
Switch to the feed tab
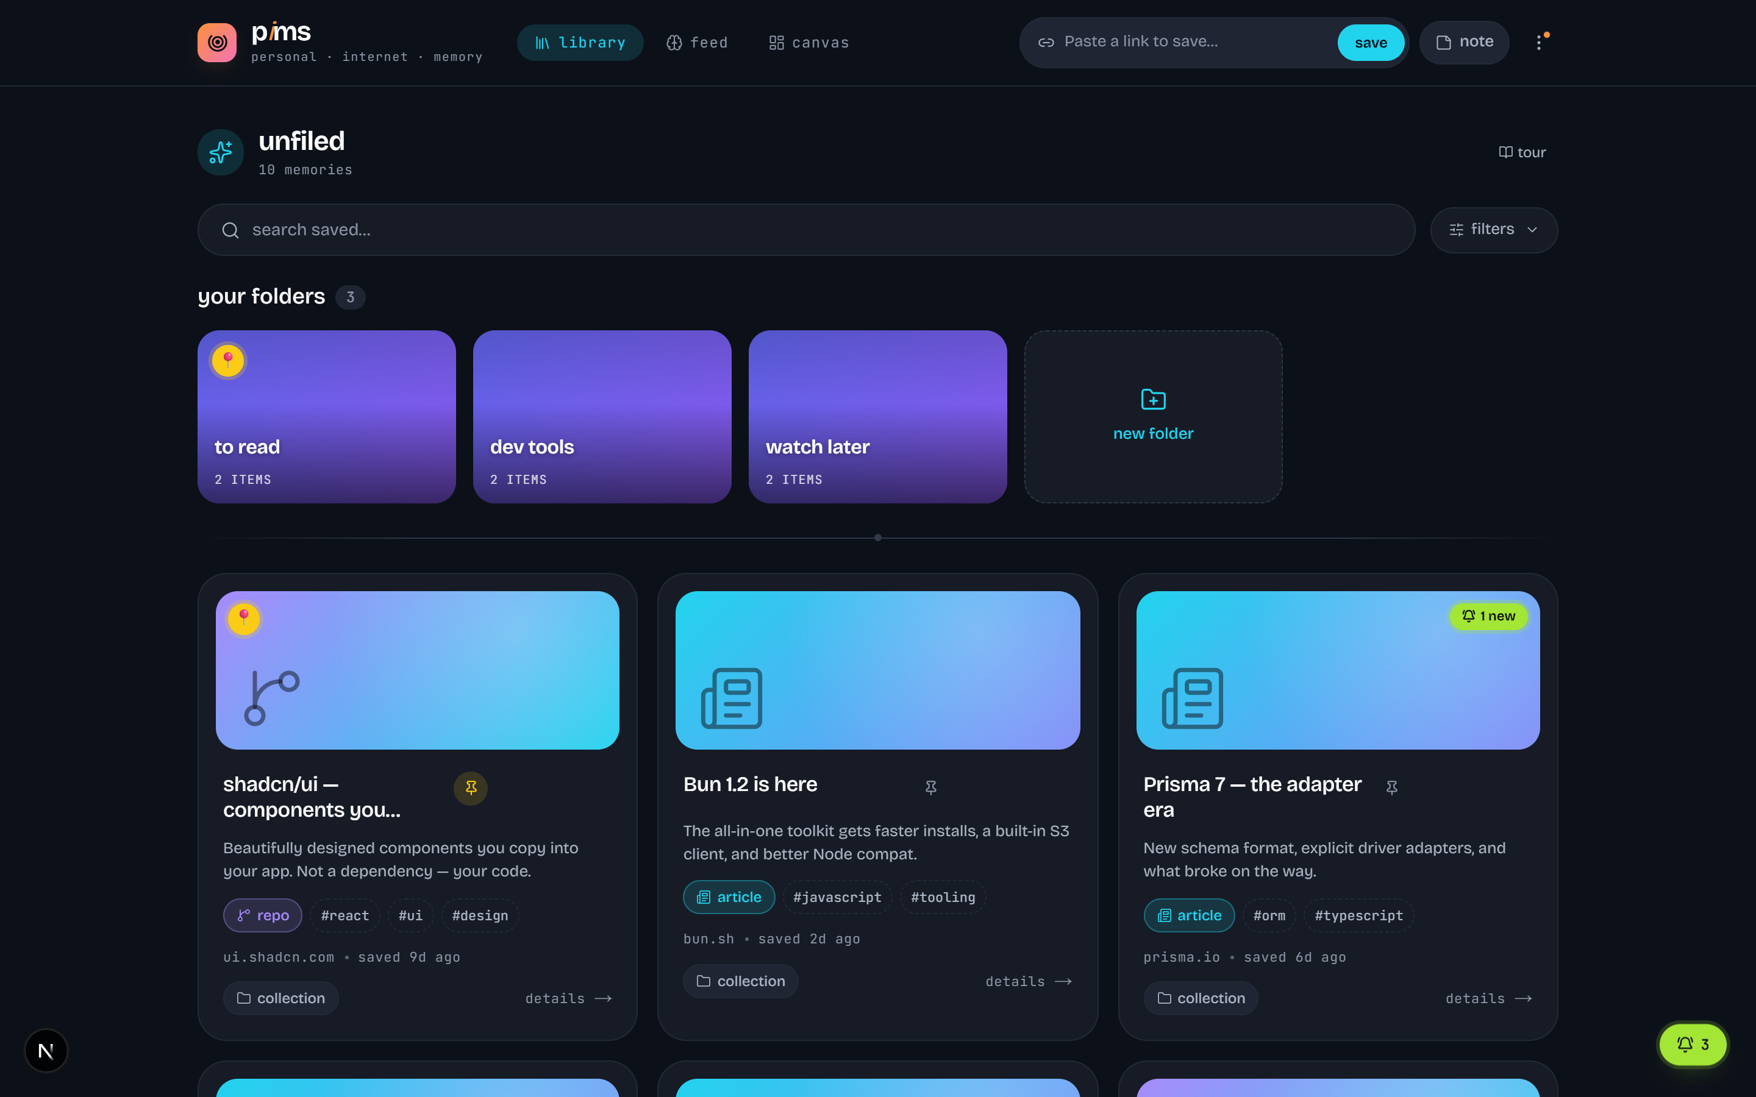tap(698, 43)
